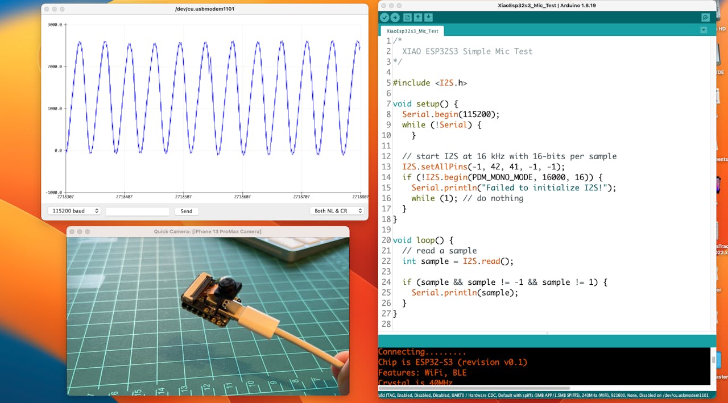Click the console output scrollbar
The image size is (728, 403).
[713, 360]
